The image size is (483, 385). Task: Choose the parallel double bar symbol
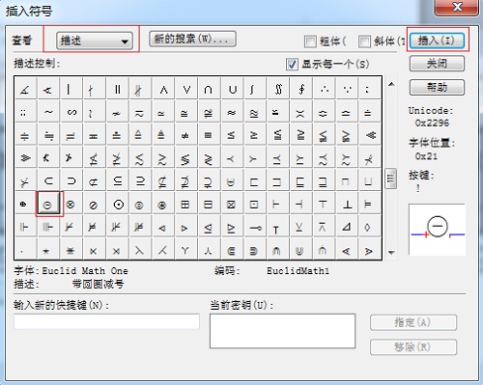pyautogui.click(x=118, y=89)
